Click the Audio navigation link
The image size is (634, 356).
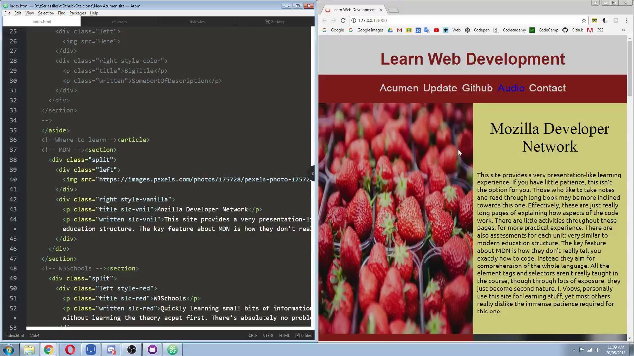[511, 88]
